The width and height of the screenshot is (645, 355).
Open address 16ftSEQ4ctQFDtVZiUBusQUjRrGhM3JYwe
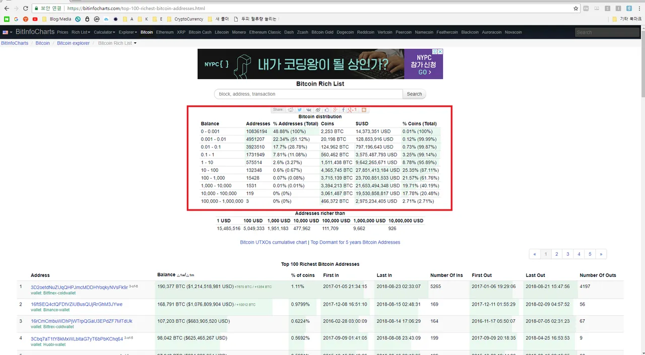point(77,304)
